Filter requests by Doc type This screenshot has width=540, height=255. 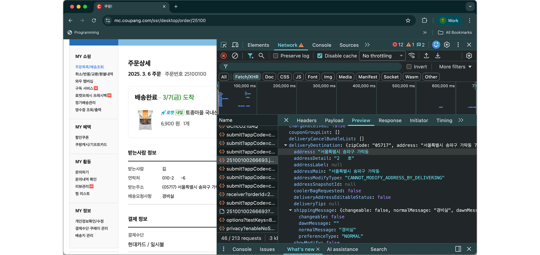pyautogui.click(x=269, y=77)
